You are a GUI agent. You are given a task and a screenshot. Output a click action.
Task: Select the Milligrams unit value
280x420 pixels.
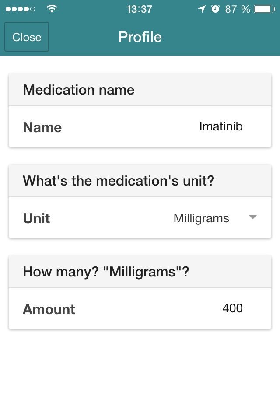point(201,218)
